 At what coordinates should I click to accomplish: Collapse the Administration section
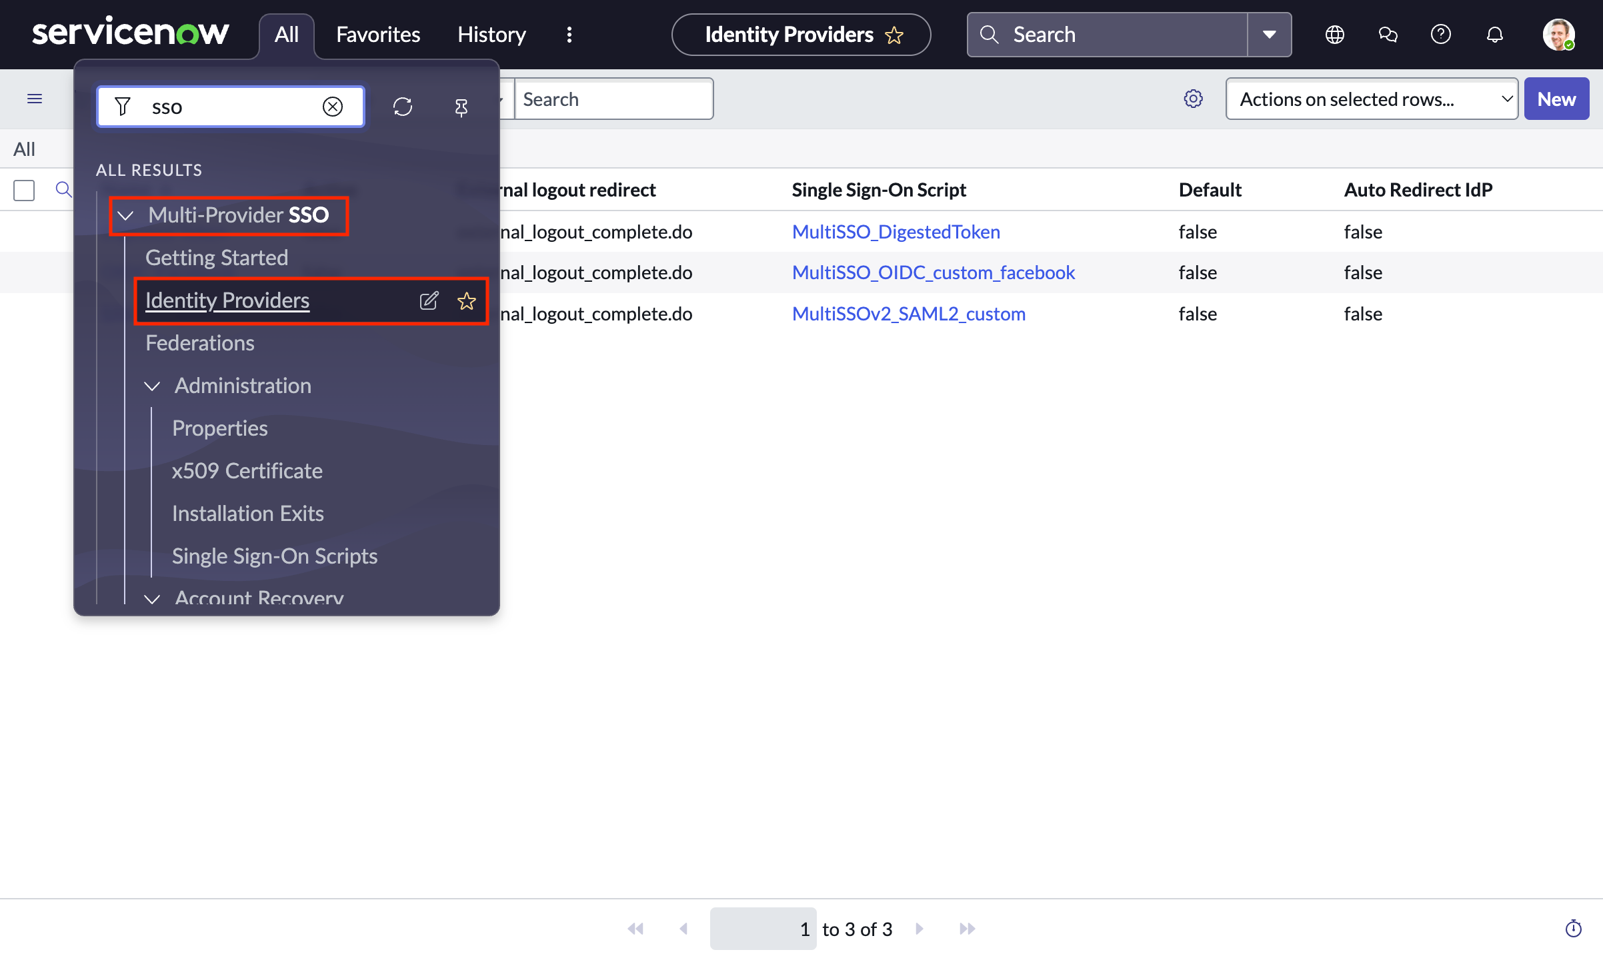point(152,386)
